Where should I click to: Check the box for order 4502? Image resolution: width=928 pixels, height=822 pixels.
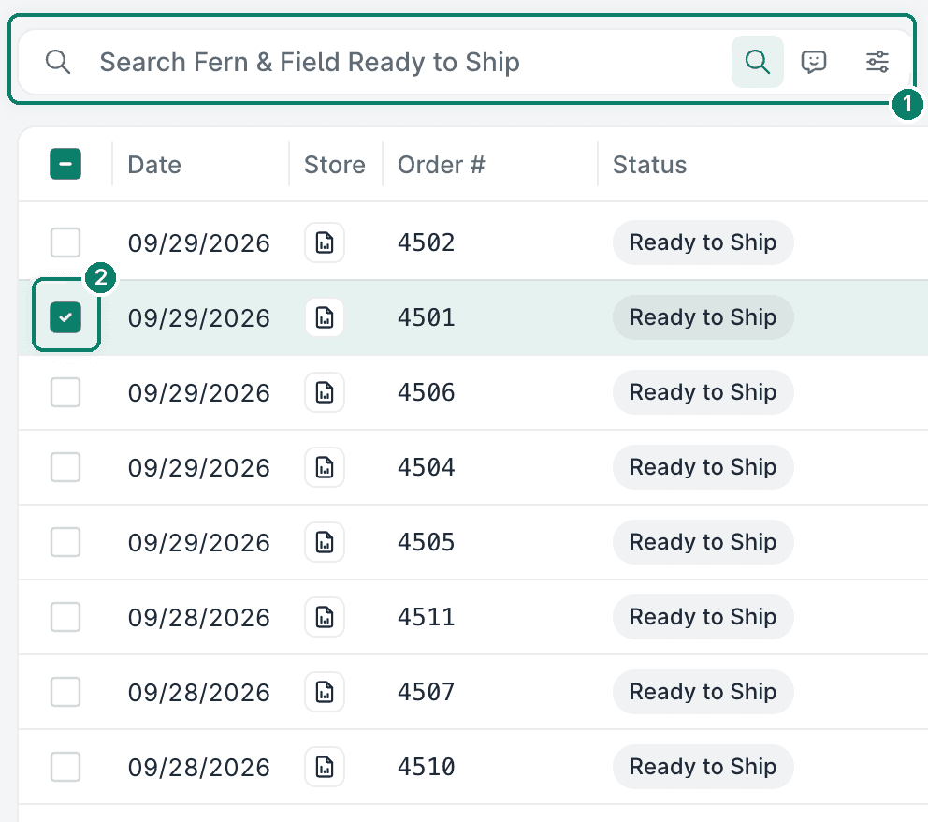click(65, 242)
